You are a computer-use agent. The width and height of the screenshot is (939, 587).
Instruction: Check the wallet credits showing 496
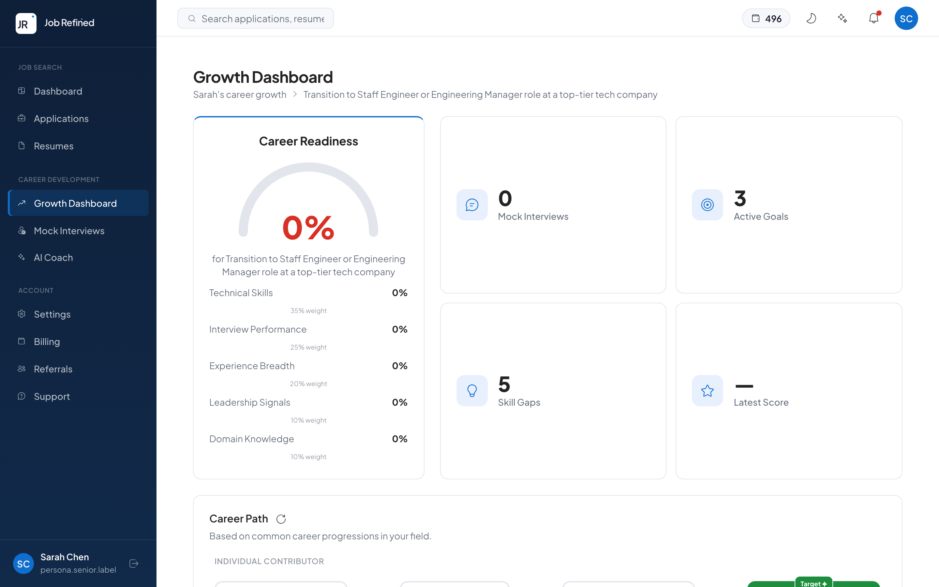766,18
